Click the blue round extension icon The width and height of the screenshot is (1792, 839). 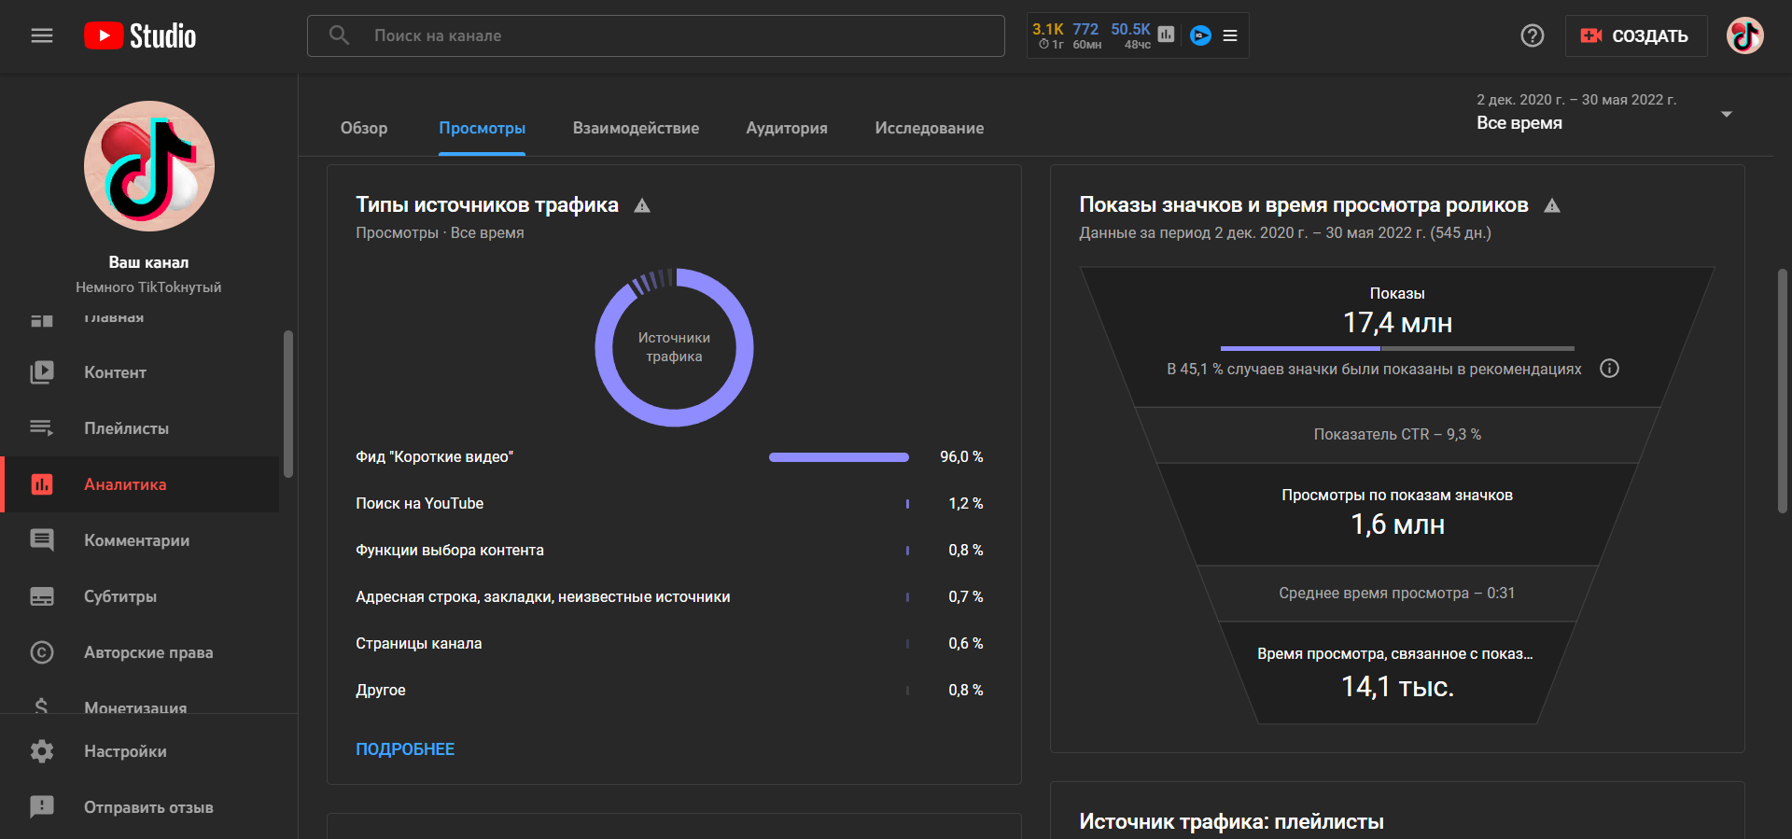1200,35
